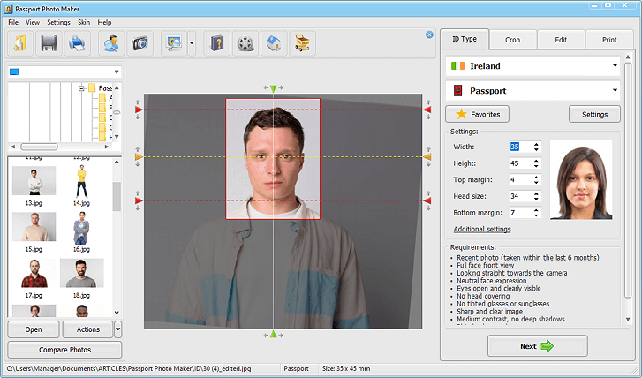Image resolution: width=642 pixels, height=378 pixels.
Task: Click the Settings button in ID Type panel
Action: 594,114
